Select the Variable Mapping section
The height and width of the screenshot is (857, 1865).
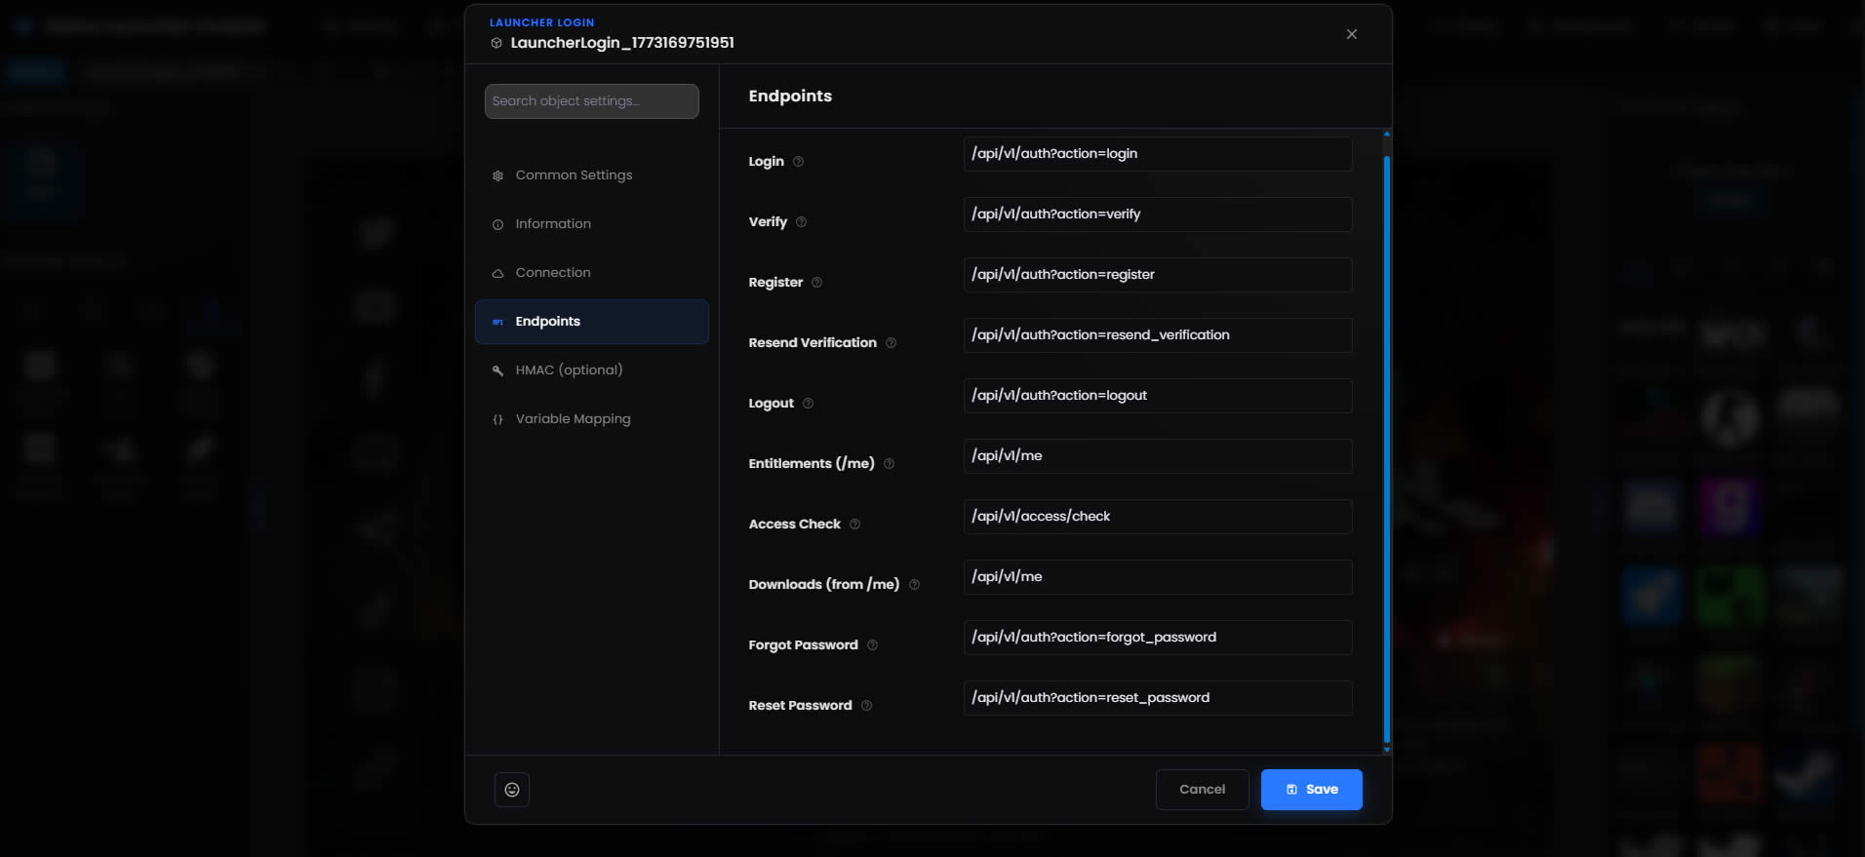pyautogui.click(x=573, y=419)
